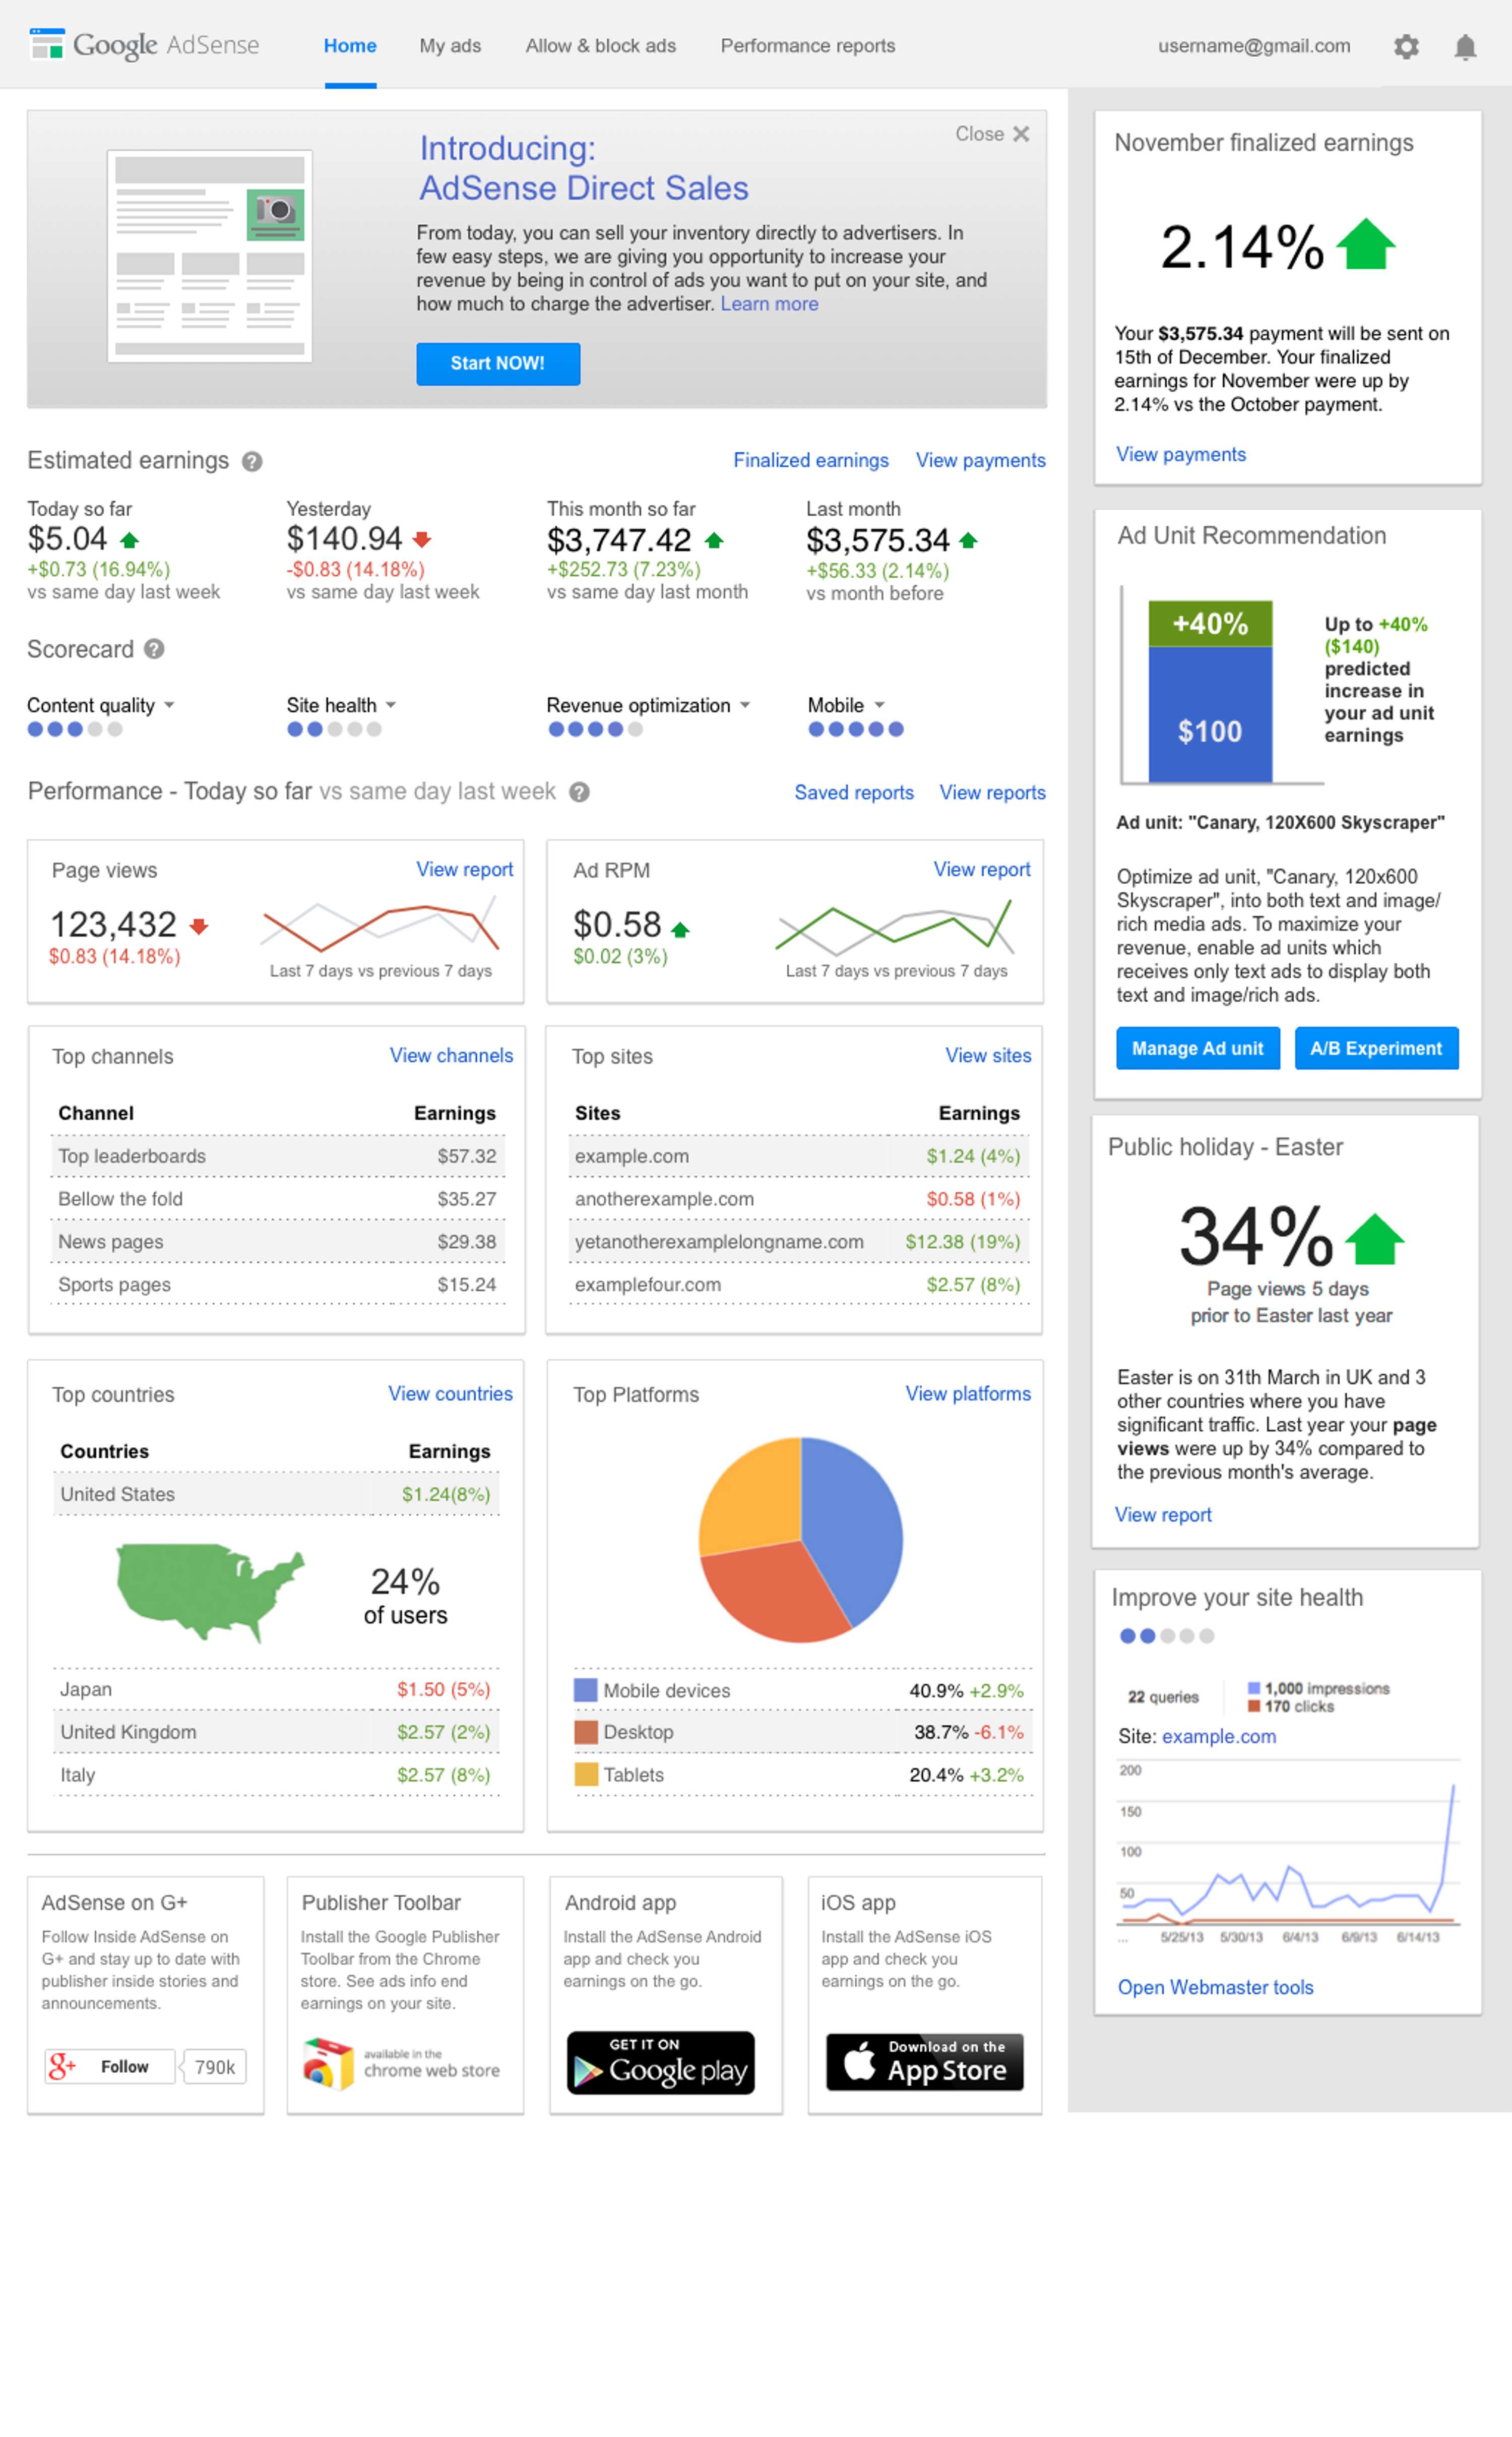Go to the Home tab
The width and height of the screenshot is (1512, 2437).
[x=350, y=46]
